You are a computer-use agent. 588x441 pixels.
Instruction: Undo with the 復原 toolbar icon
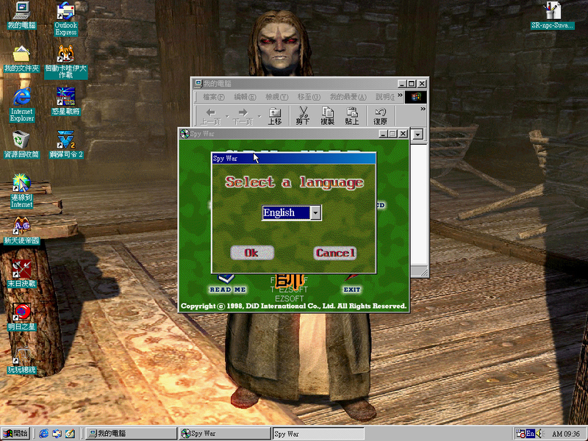380,116
